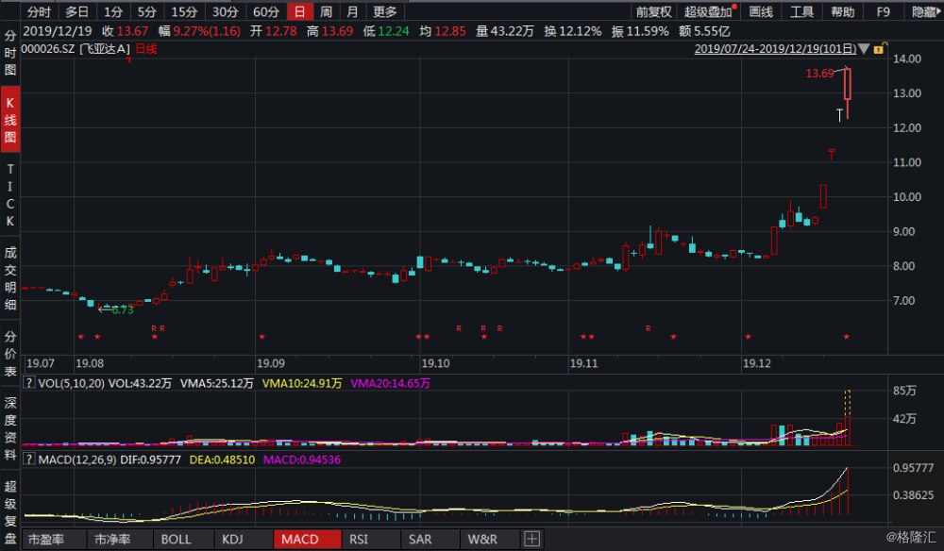Switch to the KDJ indicator tab
The width and height of the screenshot is (944, 551).
pyautogui.click(x=232, y=539)
